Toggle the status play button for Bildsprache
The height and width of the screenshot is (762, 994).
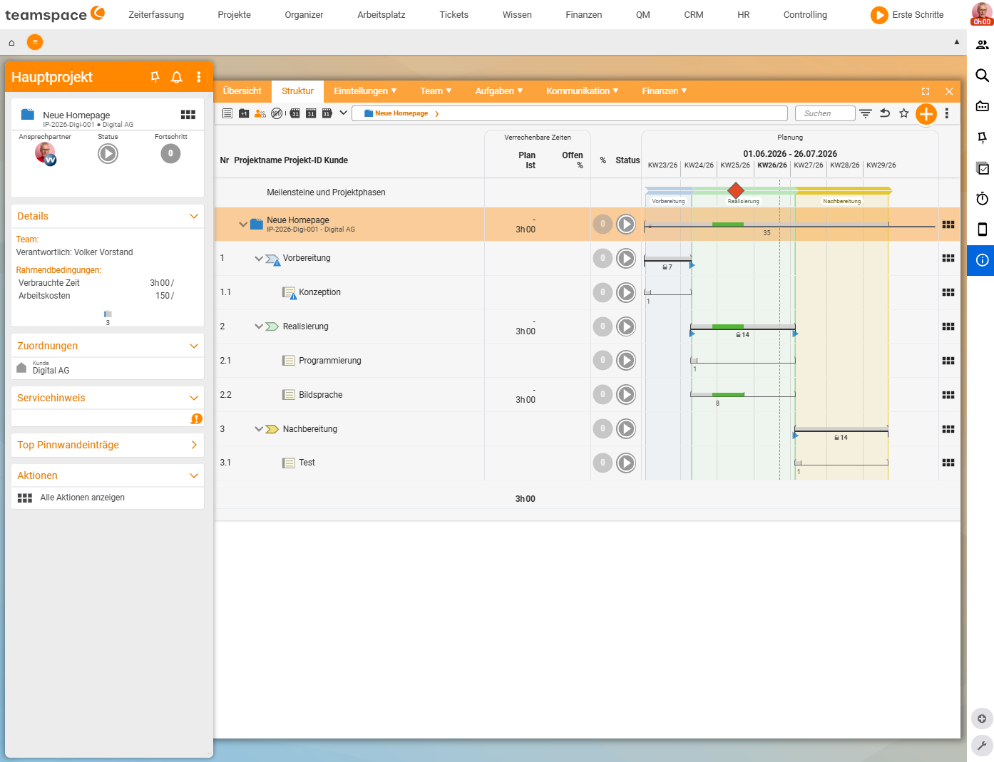(x=626, y=394)
